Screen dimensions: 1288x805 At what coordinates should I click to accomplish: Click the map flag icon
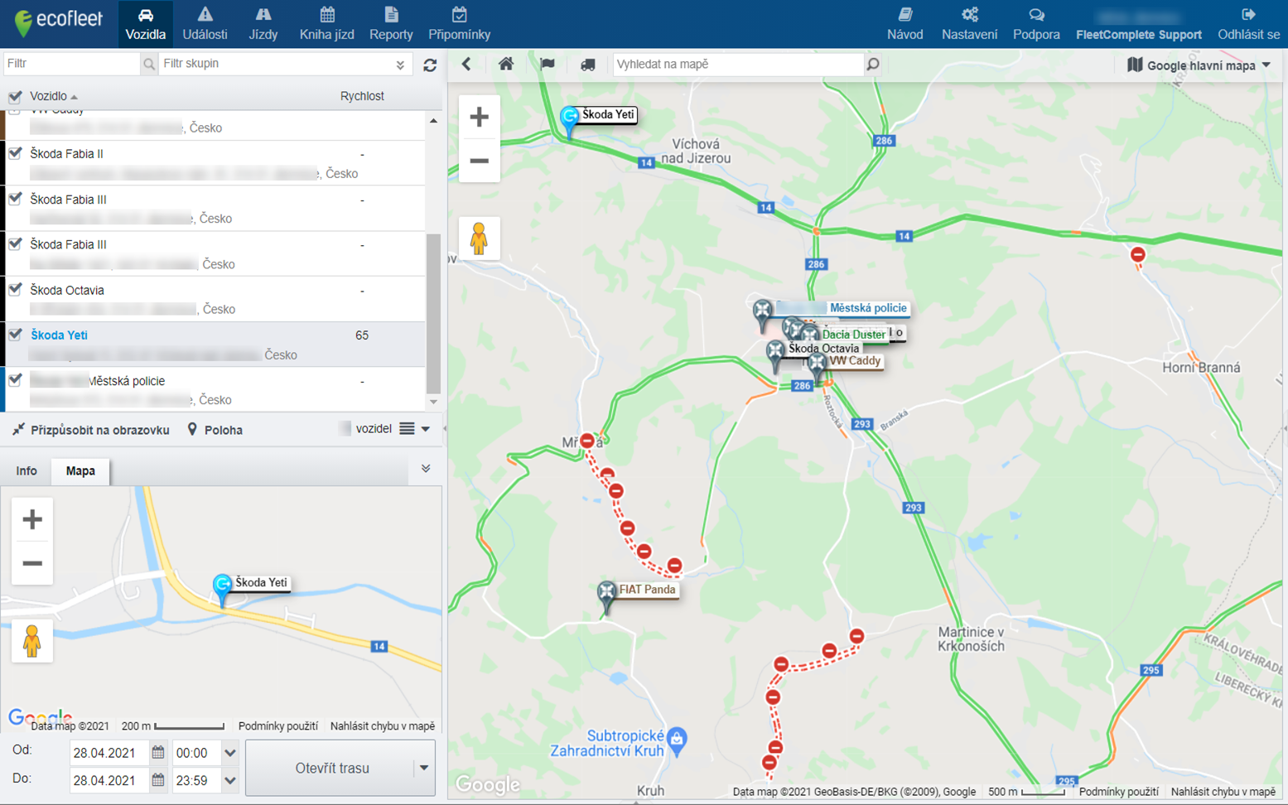pyautogui.click(x=548, y=64)
